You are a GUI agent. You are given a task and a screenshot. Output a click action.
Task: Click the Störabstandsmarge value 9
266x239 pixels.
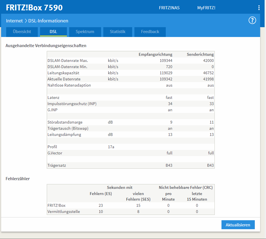coord(171,122)
